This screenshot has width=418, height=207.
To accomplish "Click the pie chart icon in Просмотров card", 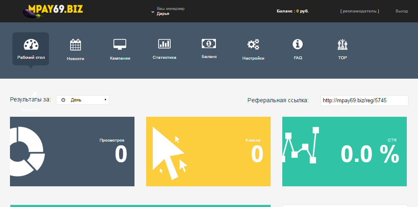I will 27,152.
